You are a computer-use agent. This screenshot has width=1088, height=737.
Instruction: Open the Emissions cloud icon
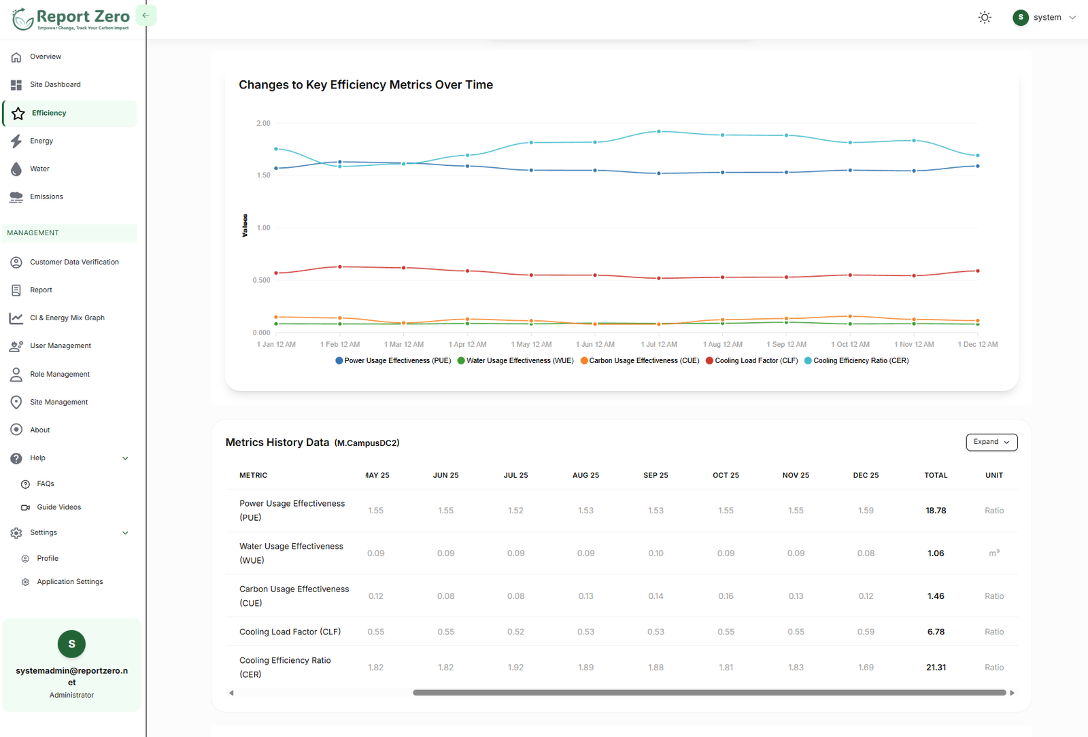pyautogui.click(x=16, y=197)
